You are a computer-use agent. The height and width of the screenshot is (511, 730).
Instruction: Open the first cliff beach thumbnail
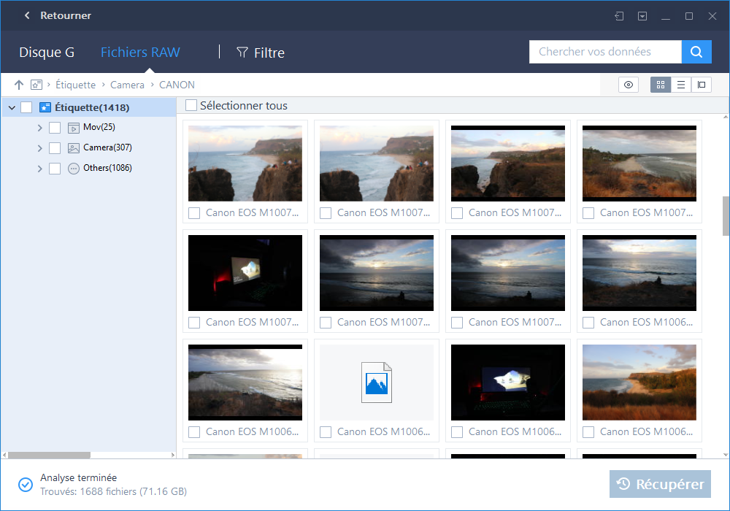tap(245, 164)
